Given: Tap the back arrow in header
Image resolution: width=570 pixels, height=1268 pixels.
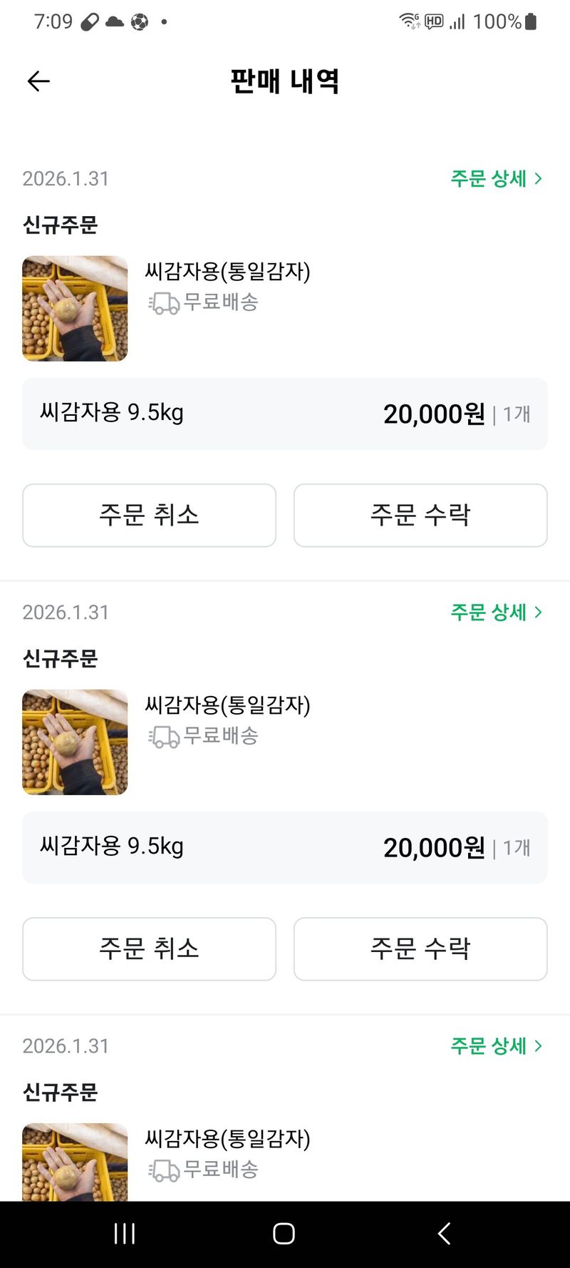Looking at the screenshot, I should 38,81.
